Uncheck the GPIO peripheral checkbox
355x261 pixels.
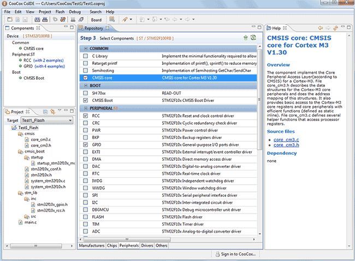coord(85,144)
